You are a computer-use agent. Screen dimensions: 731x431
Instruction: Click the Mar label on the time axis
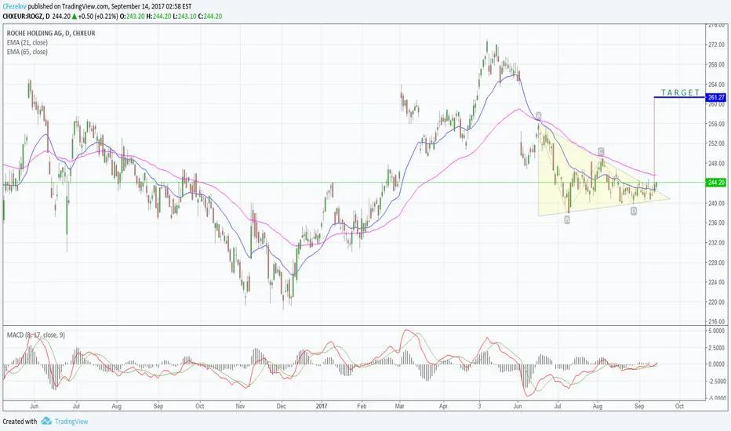[399, 406]
